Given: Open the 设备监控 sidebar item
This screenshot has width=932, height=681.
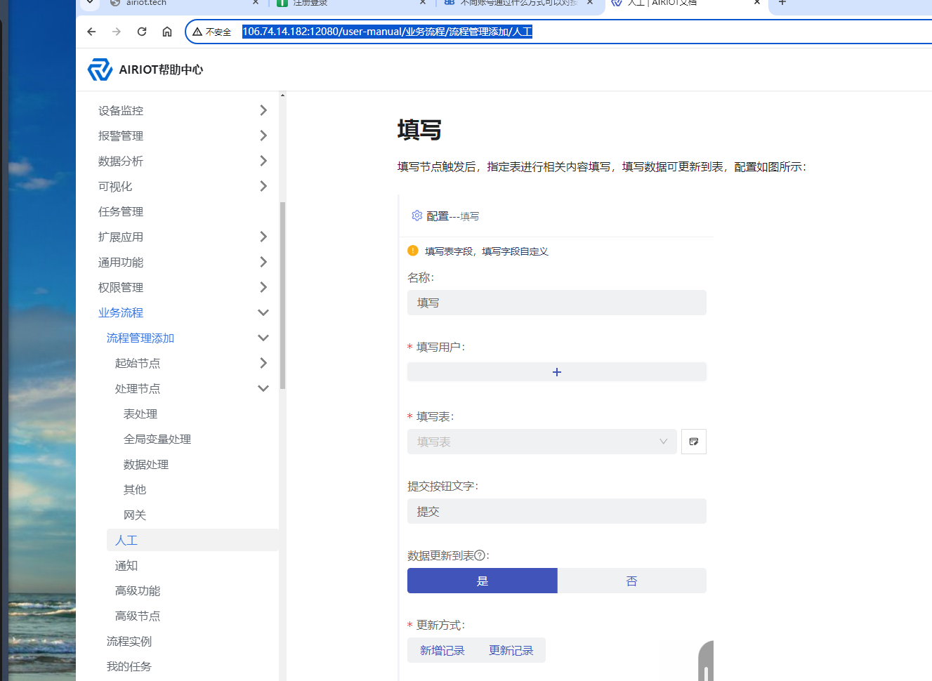Looking at the screenshot, I should click(x=121, y=110).
